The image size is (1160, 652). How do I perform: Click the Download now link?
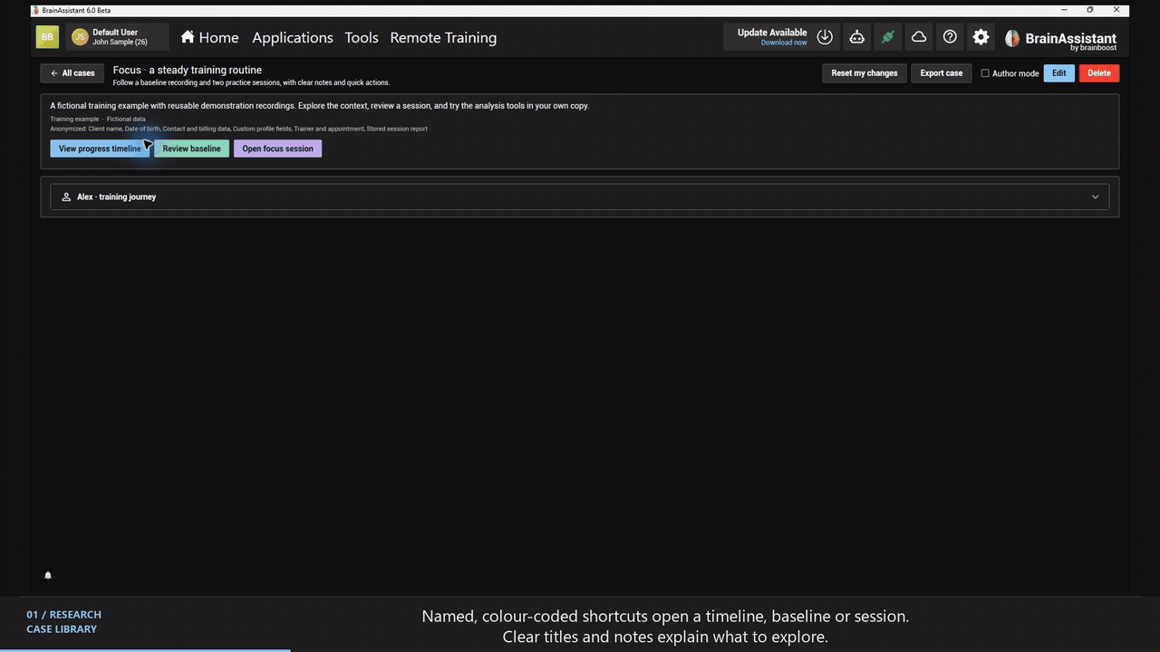point(784,43)
